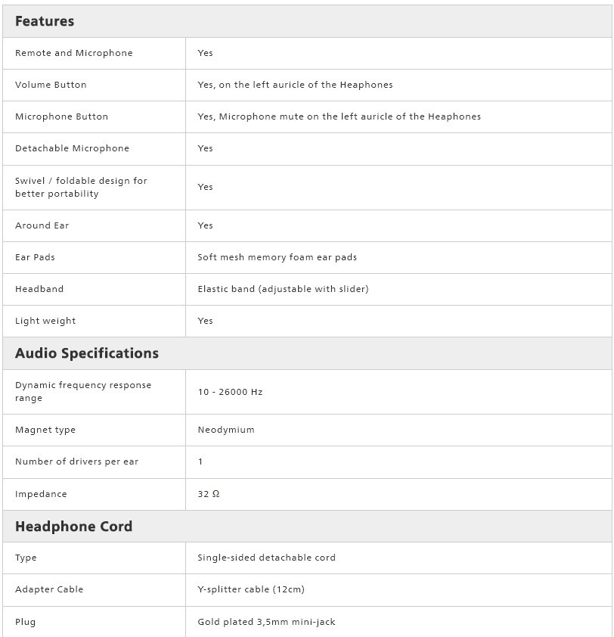Click the Audio Specifications section header
This screenshot has width=614, height=637.
click(87, 353)
